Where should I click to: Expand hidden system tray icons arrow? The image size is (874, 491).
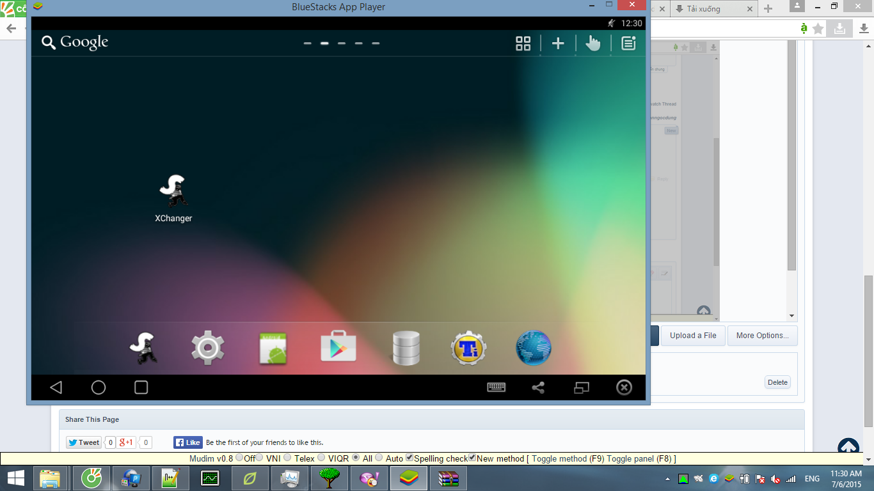click(668, 479)
